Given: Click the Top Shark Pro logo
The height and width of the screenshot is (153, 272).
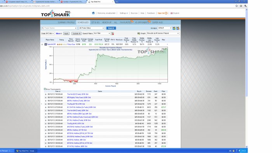Looking at the screenshot, I should tap(56, 13).
